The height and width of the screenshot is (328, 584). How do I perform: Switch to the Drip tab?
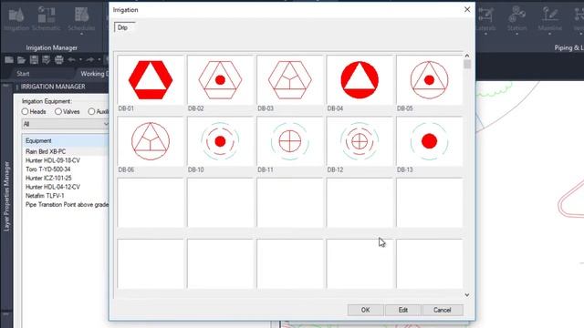(x=123, y=27)
